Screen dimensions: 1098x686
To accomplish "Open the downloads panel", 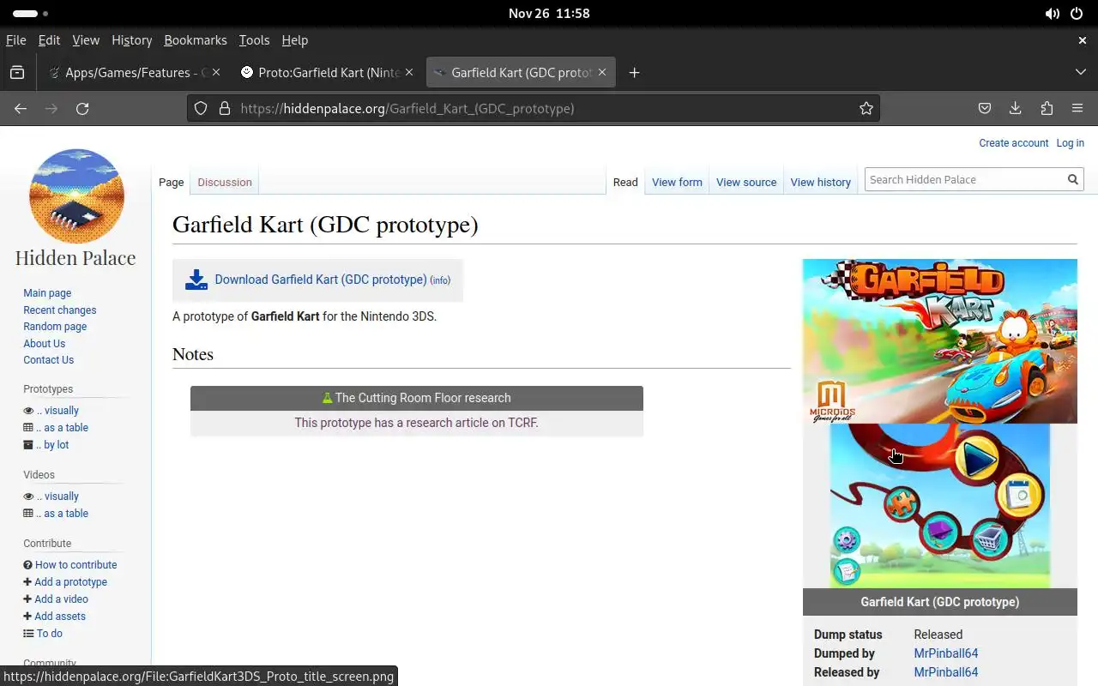I will pyautogui.click(x=1016, y=108).
